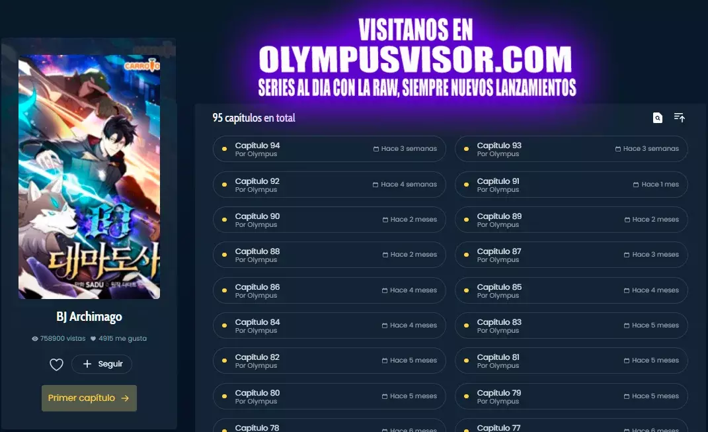Click the calendar icon on Capítulo 84
Screen dimensions: 708x432
(x=385, y=325)
